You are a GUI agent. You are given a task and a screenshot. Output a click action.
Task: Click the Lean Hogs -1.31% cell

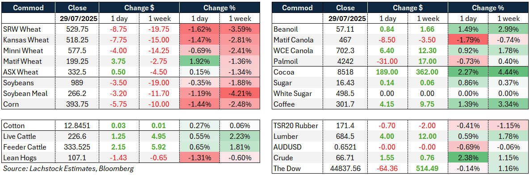point(200,158)
